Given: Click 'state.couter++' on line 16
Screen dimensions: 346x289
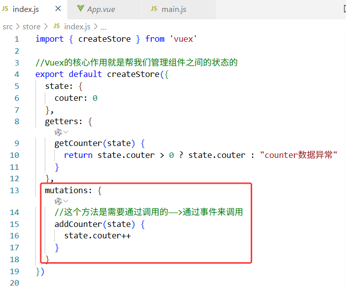Looking at the screenshot, I should coord(97,236).
